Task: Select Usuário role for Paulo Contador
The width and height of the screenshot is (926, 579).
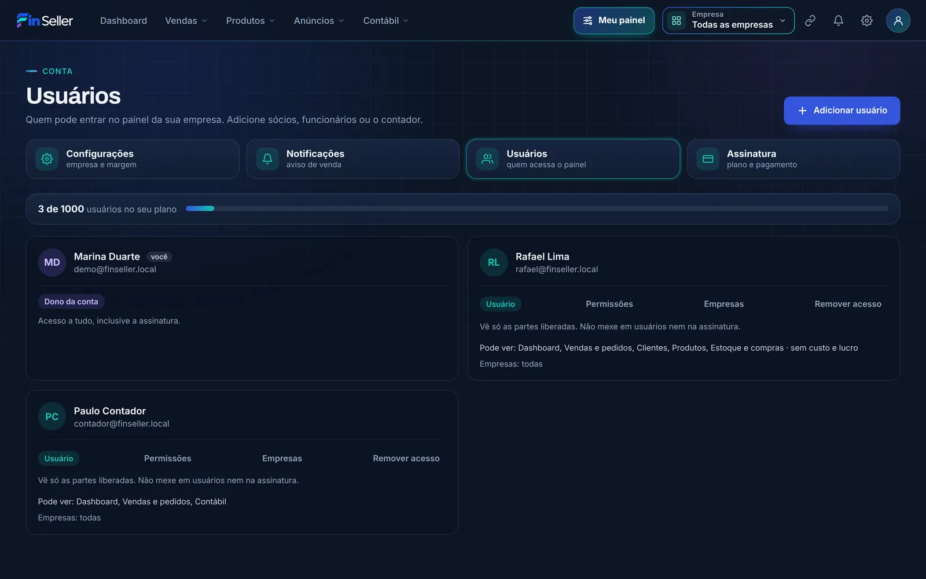Action: coord(59,458)
